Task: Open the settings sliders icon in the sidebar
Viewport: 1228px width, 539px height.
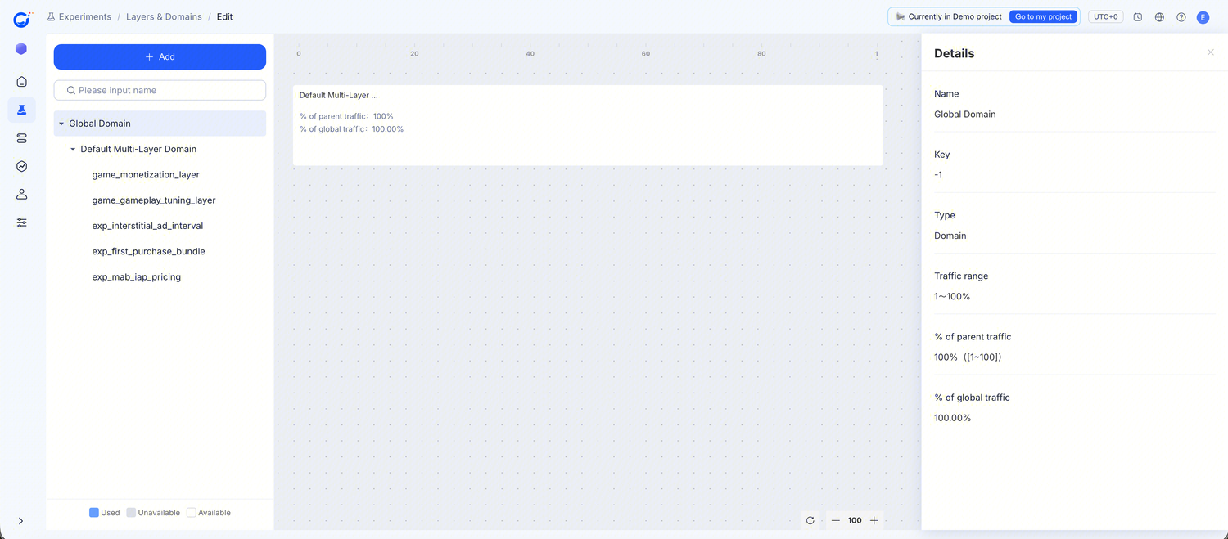Action: coord(21,222)
